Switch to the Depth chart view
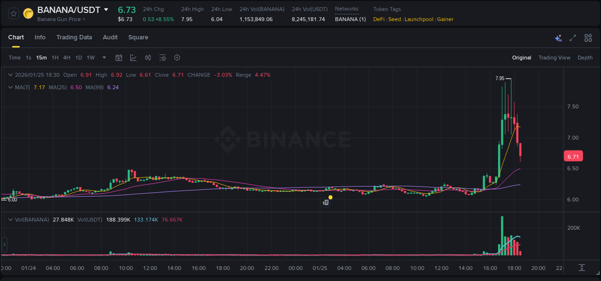This screenshot has width=601, height=281. coord(585,58)
